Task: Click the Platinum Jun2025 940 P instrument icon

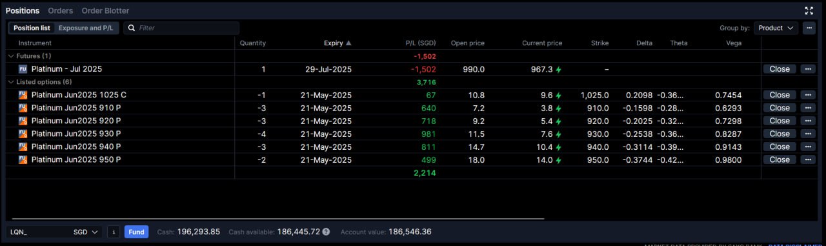Action: point(23,147)
